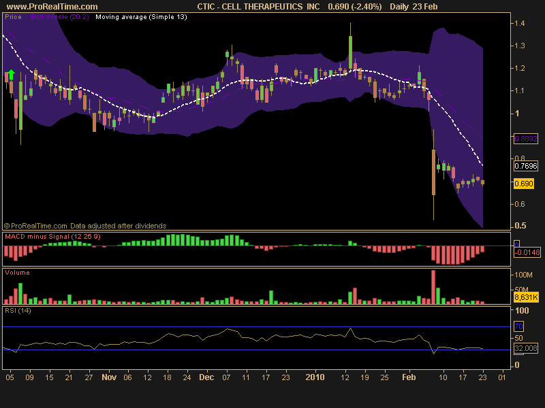Click the 0.7696 moving average value tag
This screenshot has height=408, width=545.
click(x=526, y=166)
